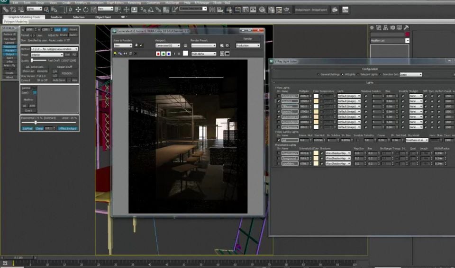Open the Hierarchy command panel tab
455x268 pixels.
[x=386, y=27]
